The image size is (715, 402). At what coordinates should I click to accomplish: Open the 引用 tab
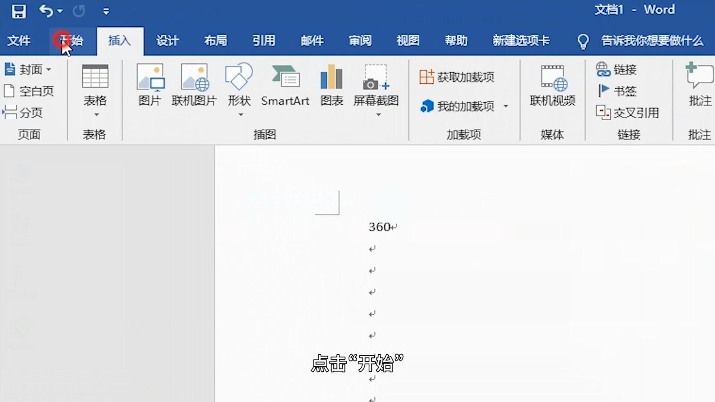(264, 40)
